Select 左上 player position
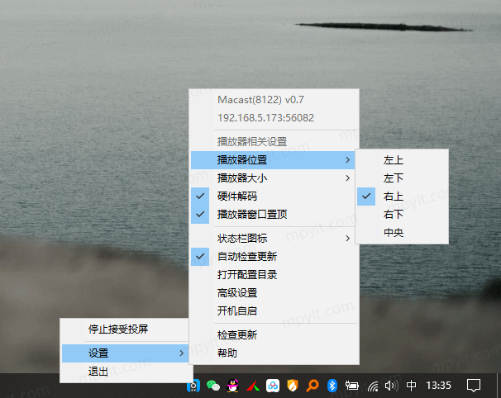 tap(402, 160)
